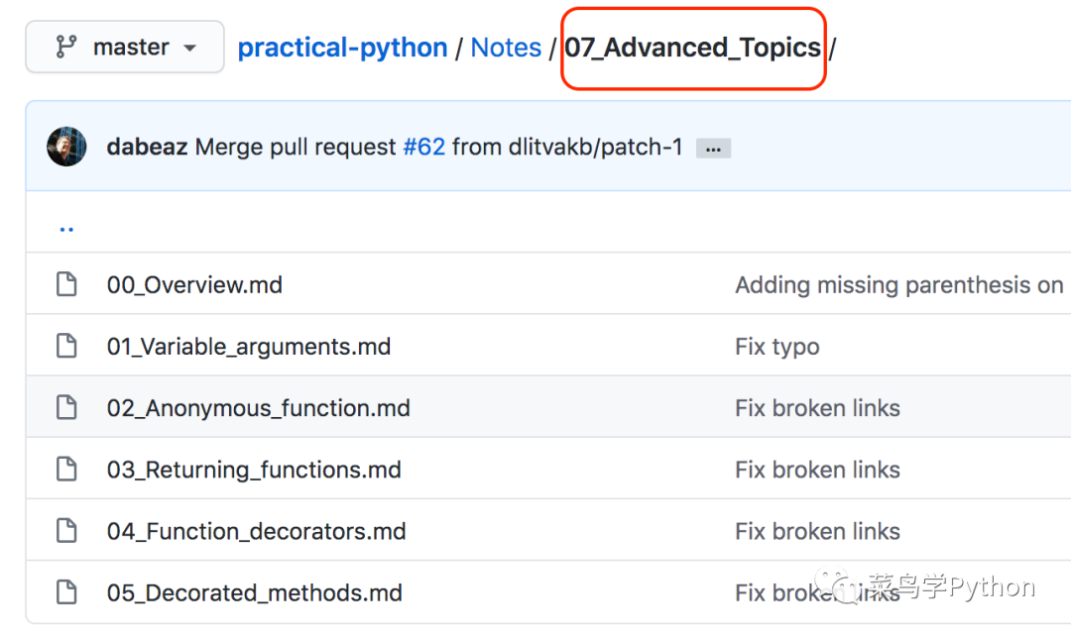Expand commit message with ellipsis button

pos(713,148)
